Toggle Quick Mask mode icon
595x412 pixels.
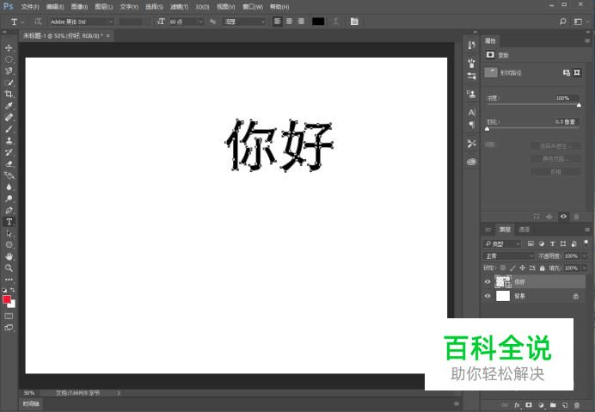tap(9, 316)
